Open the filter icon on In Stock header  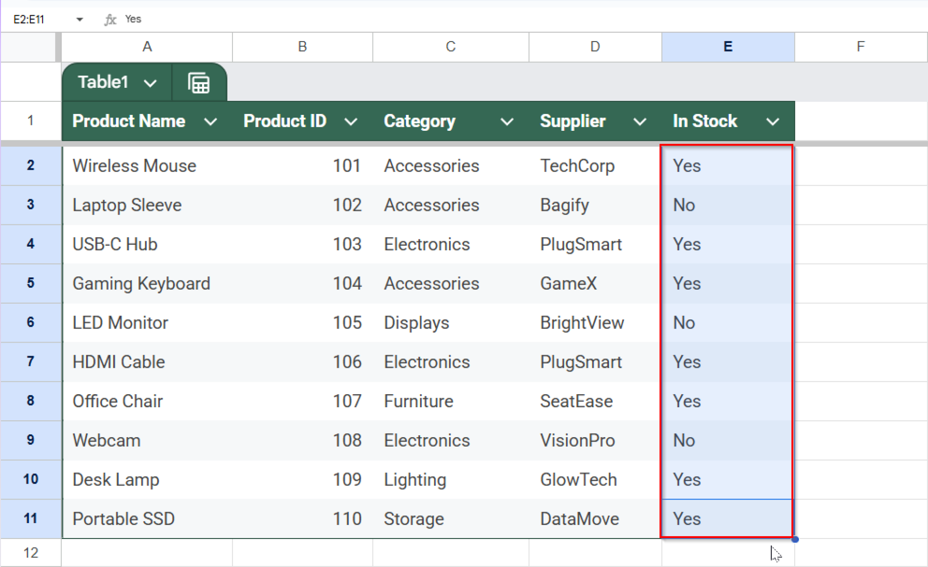772,121
